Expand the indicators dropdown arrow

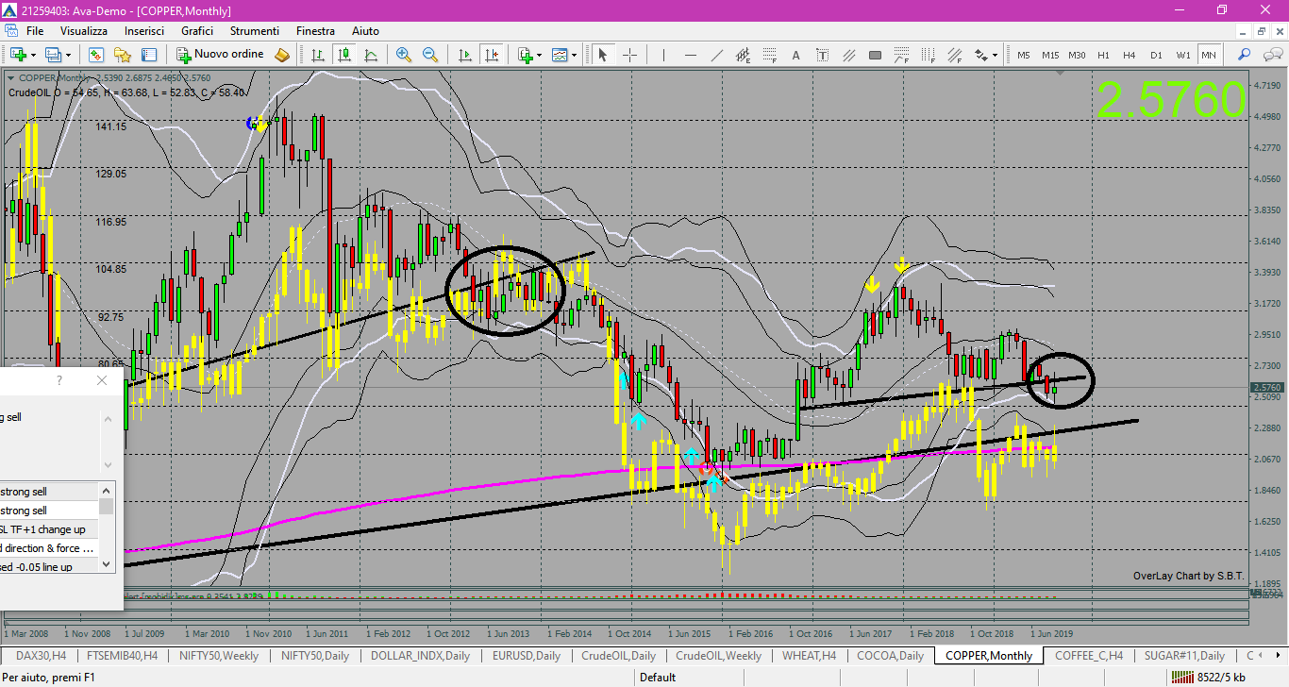click(x=539, y=55)
